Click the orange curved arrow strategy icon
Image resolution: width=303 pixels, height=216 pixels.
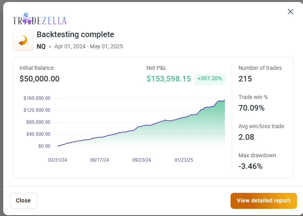coord(23,40)
